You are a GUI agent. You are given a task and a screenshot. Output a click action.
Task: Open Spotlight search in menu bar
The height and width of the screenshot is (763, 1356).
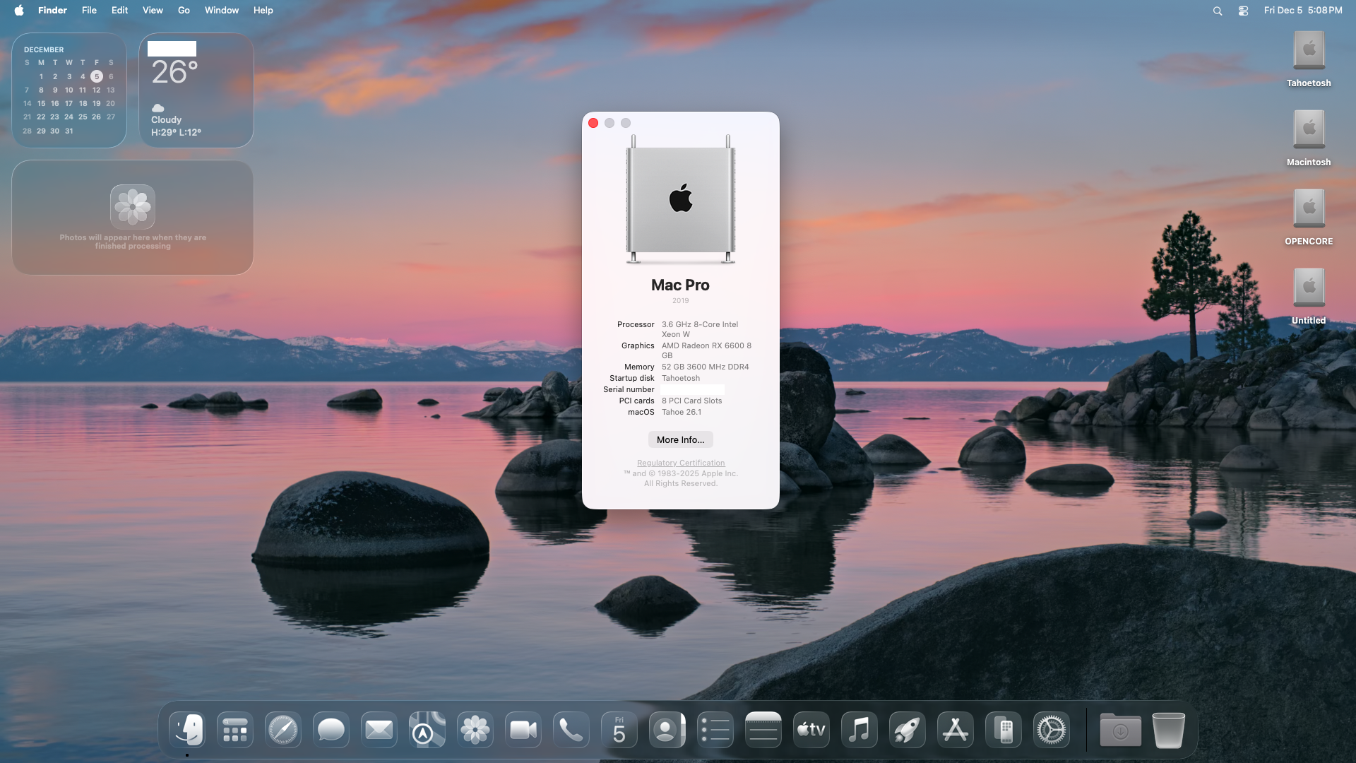click(1217, 11)
